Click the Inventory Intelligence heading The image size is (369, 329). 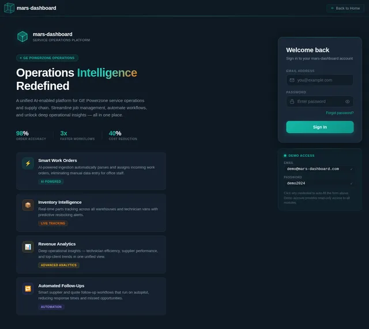coord(60,202)
